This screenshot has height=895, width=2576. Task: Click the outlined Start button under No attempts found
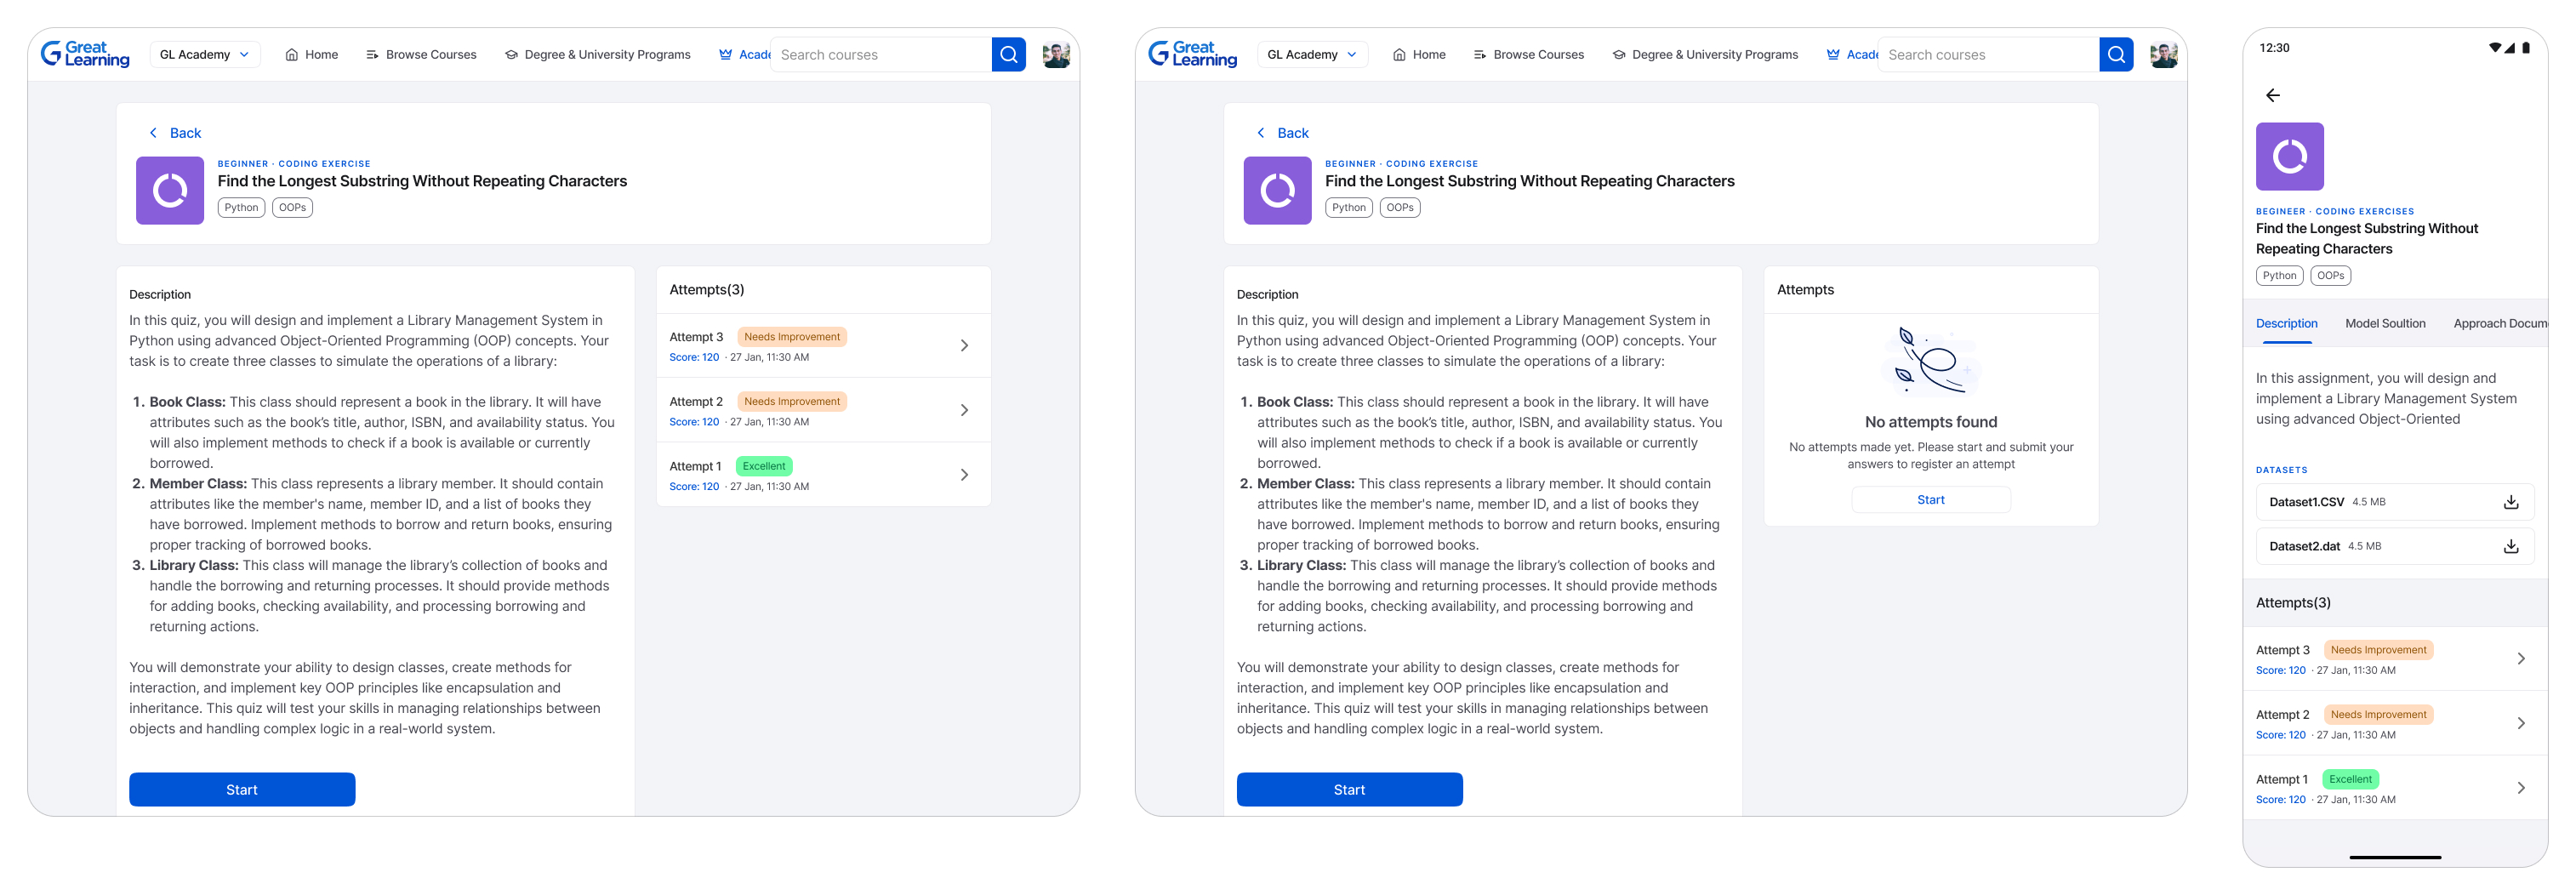click(1930, 500)
